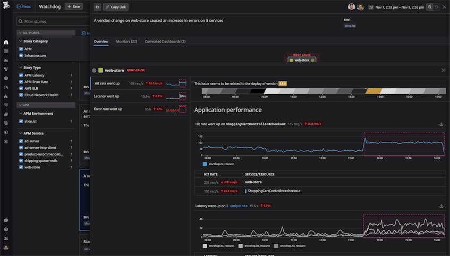This screenshot has width=450, height=256.
Task: Switch to the Monitors (22) tab
Action: (126, 41)
